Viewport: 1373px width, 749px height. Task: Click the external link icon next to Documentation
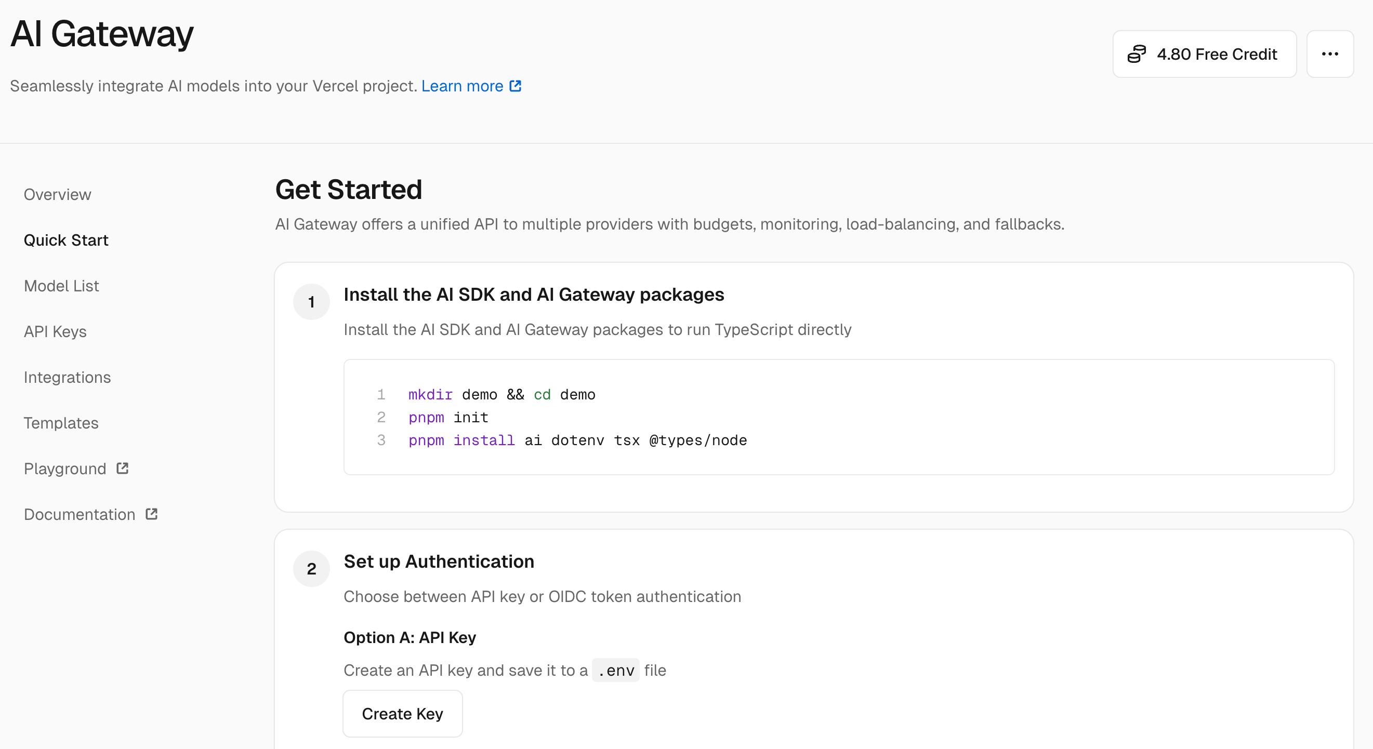[x=152, y=514]
